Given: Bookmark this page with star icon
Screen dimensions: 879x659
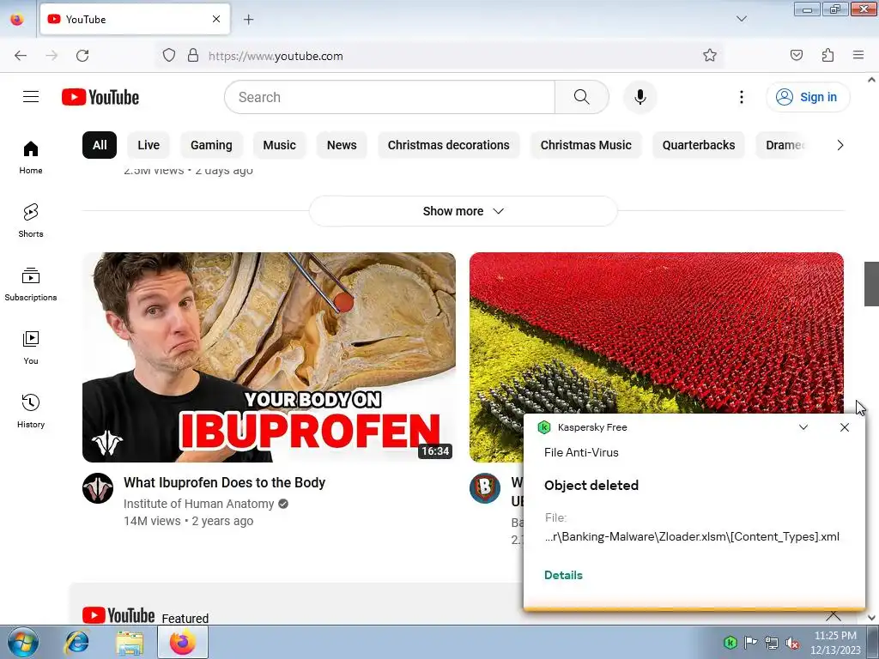Looking at the screenshot, I should tap(710, 56).
